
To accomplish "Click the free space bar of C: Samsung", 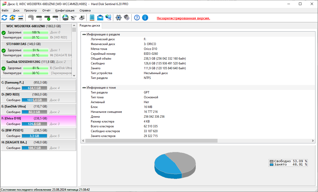I will pos(34,88).
